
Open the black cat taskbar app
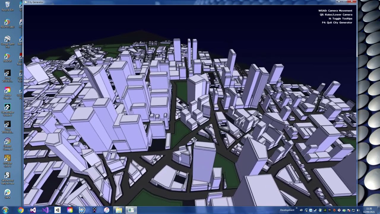point(94,210)
